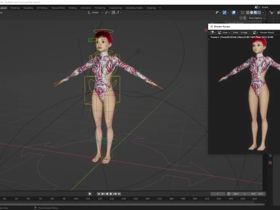
Task: Play the animation forward
Action: (111, 194)
